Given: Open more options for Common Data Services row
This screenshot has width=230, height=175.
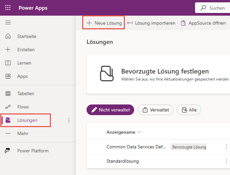Looking at the screenshot, I should pyautogui.click(x=226, y=147).
